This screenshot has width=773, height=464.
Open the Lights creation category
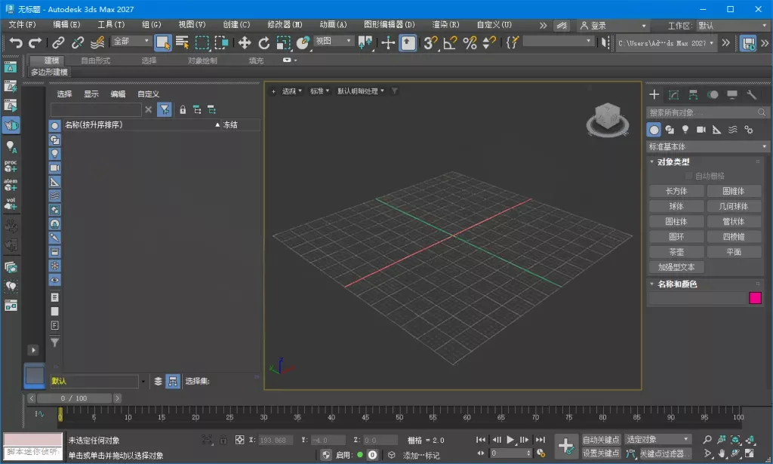click(x=685, y=130)
